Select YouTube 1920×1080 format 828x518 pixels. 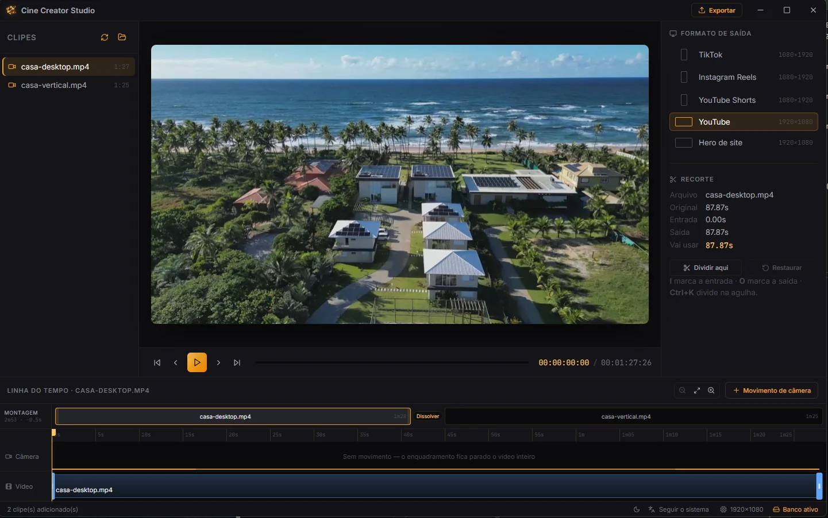744,122
